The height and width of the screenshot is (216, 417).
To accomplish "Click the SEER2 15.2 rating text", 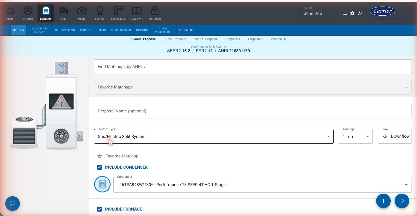I will point(179,51).
